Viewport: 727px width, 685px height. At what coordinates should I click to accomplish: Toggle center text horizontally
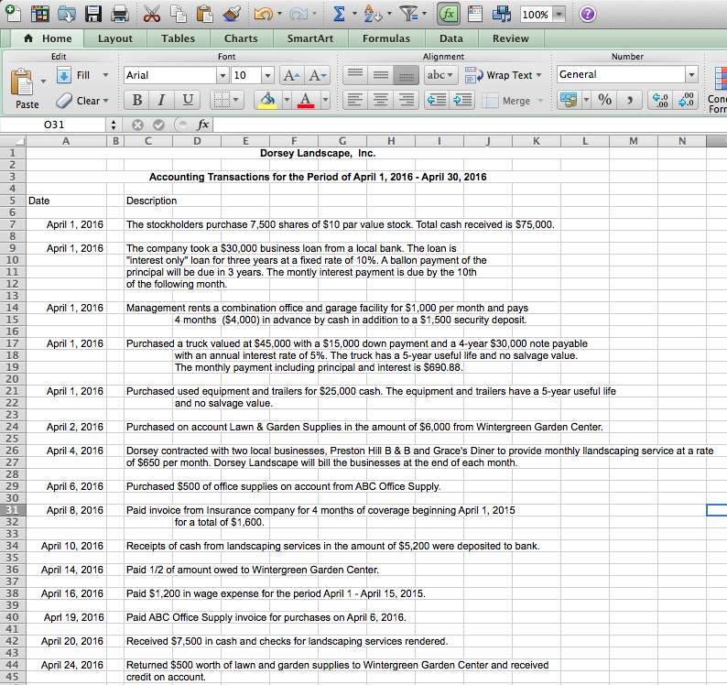(x=381, y=100)
